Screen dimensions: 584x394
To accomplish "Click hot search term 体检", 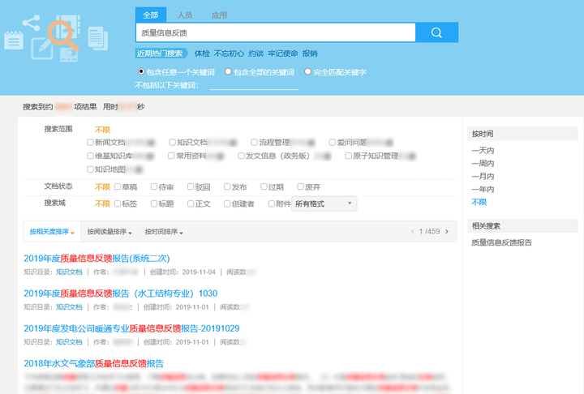I will pyautogui.click(x=202, y=54).
